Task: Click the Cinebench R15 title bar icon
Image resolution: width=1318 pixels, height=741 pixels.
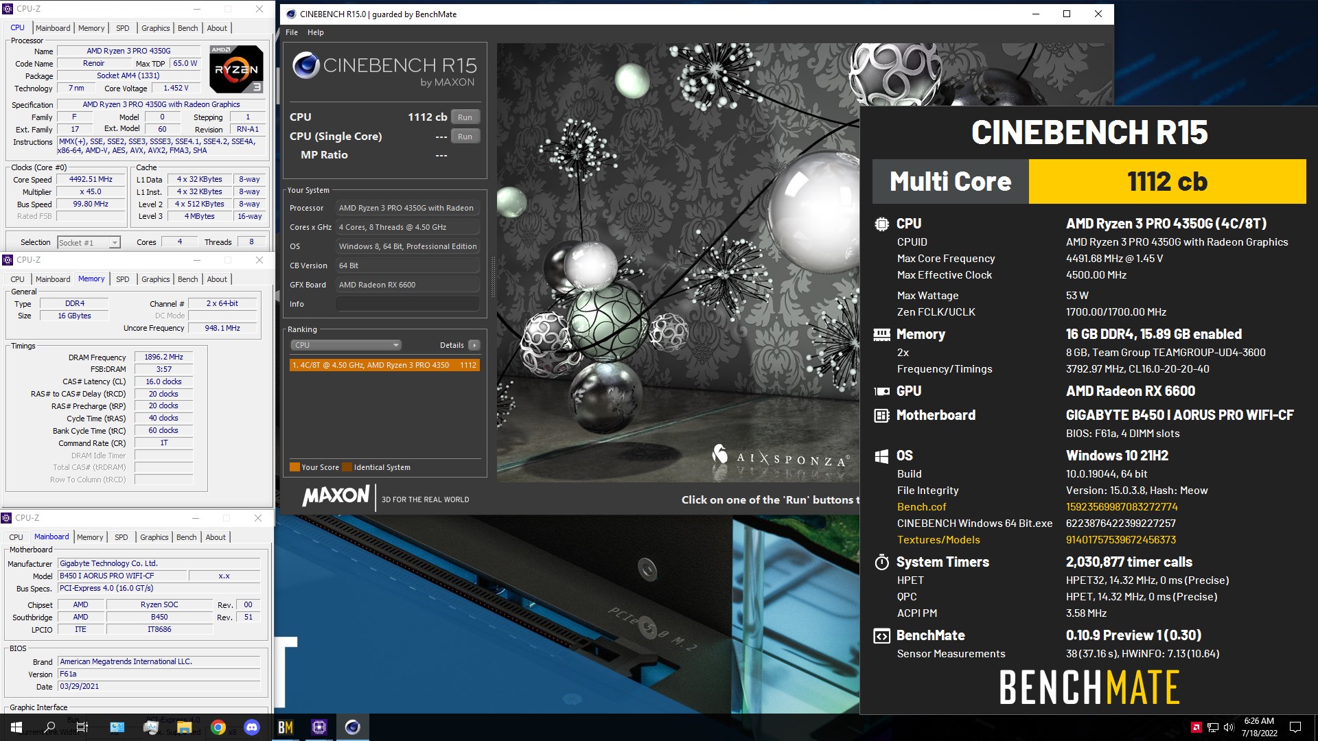Action: click(x=291, y=14)
